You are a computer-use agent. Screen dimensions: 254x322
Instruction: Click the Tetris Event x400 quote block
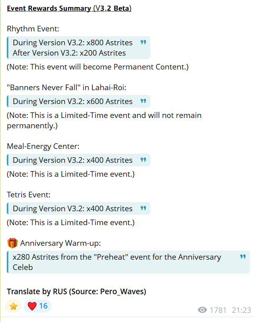coord(79,208)
